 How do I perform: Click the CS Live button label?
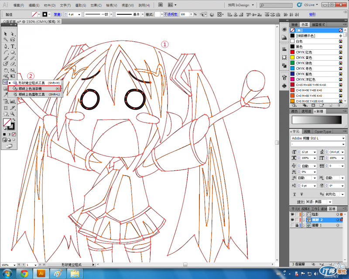309,5
